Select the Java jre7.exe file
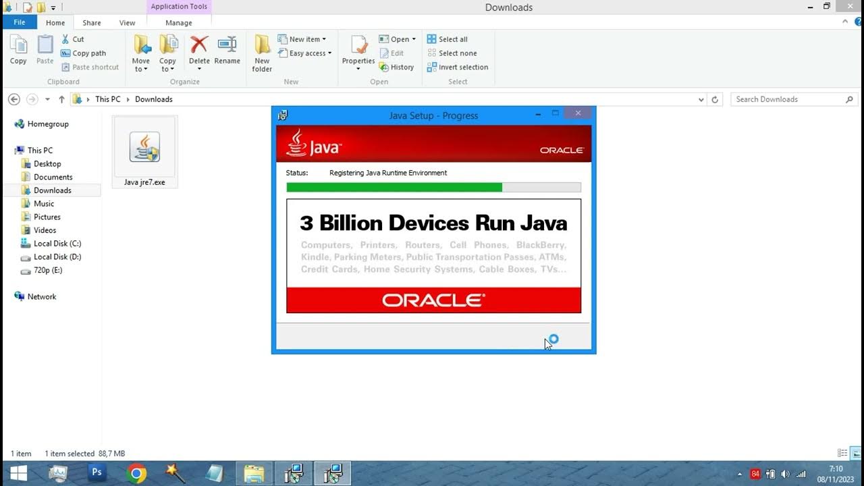 tap(144, 152)
